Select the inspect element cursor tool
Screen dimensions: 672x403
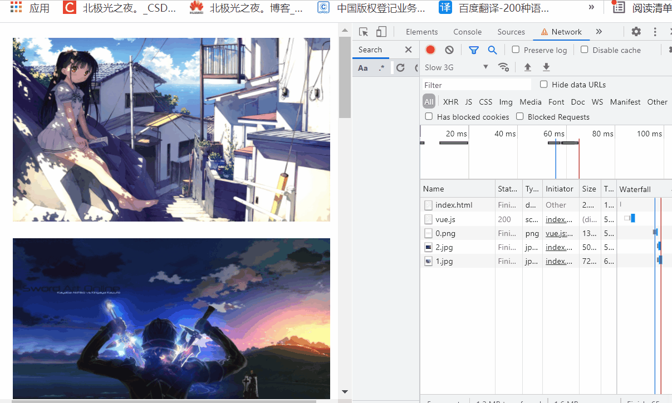pyautogui.click(x=364, y=31)
